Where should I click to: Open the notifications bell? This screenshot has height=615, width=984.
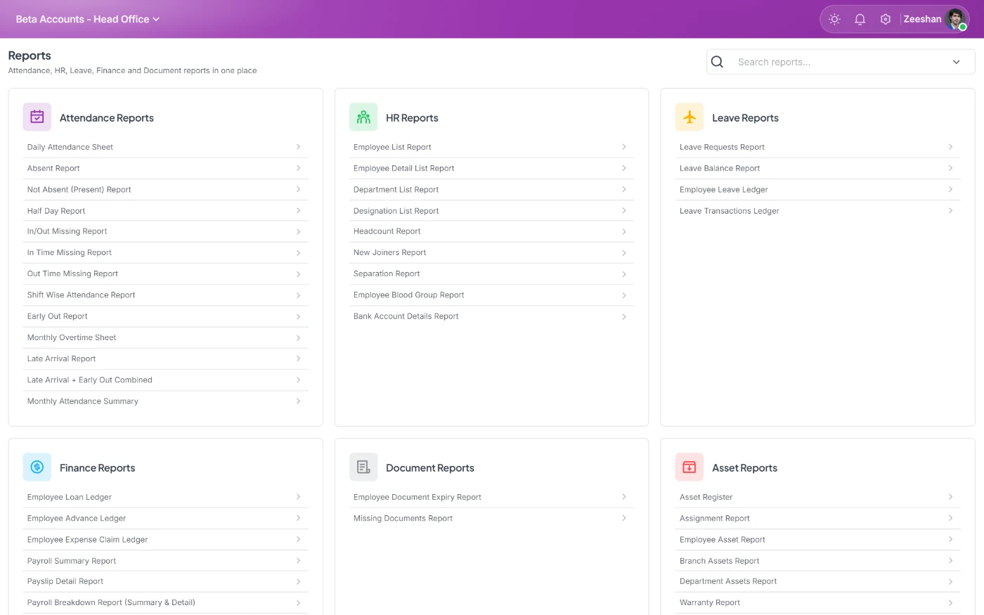click(x=860, y=20)
